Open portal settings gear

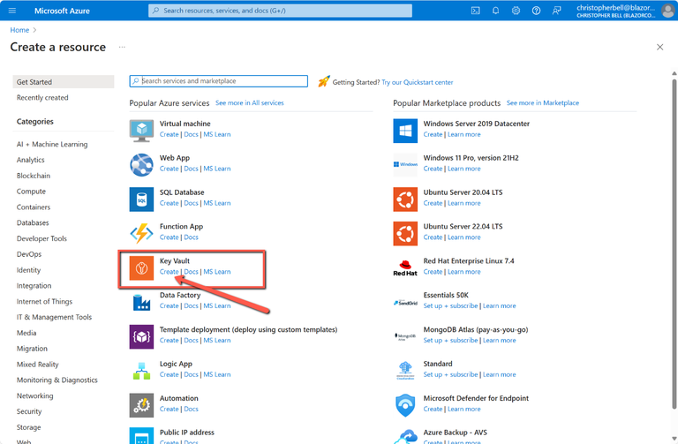pyautogui.click(x=516, y=11)
